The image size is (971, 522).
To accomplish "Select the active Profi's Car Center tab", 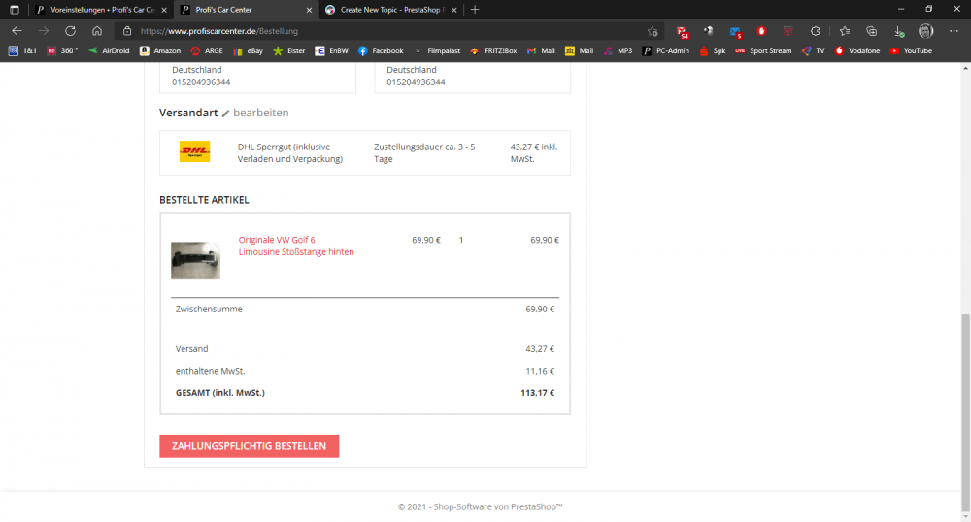I will [x=247, y=10].
